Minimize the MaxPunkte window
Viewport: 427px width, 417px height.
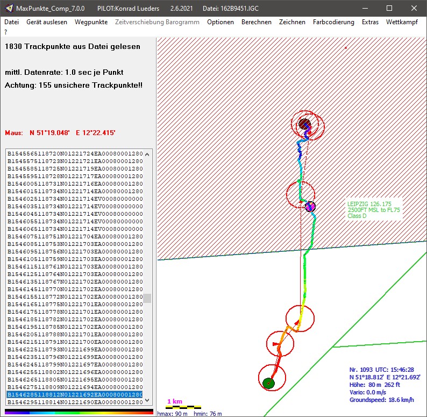click(x=365, y=8)
